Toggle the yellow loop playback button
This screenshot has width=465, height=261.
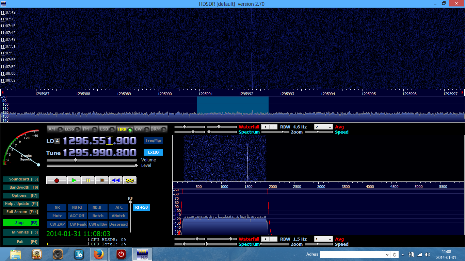(130, 180)
